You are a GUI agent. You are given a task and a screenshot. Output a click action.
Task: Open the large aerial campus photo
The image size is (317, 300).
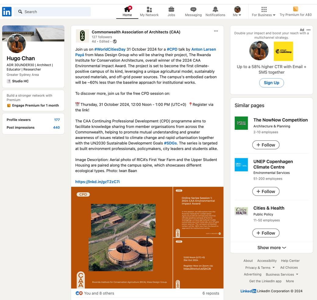click(x=122, y=237)
